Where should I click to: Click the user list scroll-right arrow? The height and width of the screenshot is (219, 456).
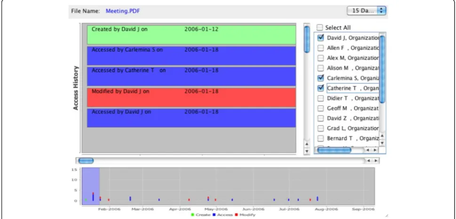pos(375,150)
